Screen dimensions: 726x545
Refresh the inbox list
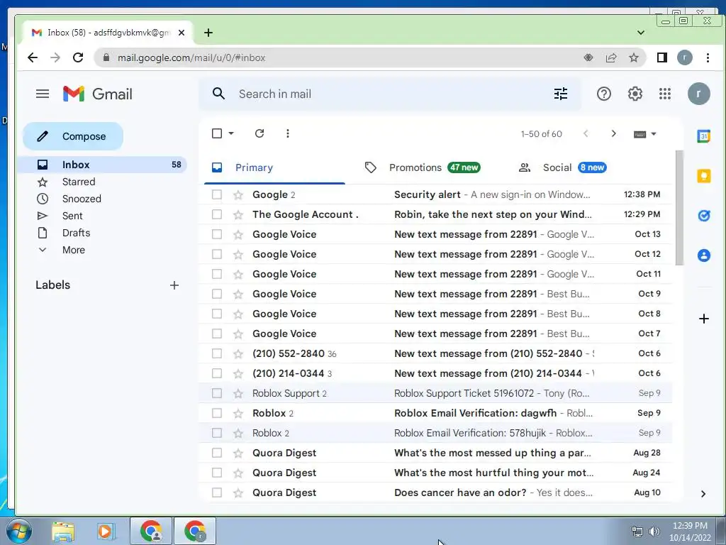click(x=259, y=133)
